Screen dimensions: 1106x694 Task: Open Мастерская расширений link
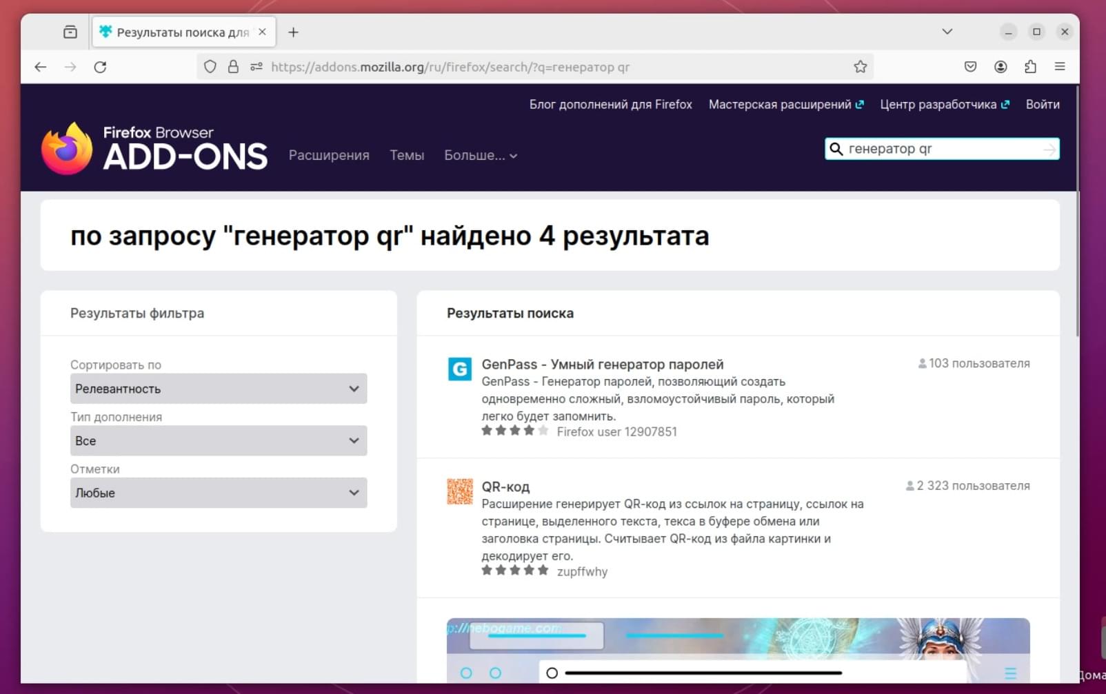pos(786,104)
